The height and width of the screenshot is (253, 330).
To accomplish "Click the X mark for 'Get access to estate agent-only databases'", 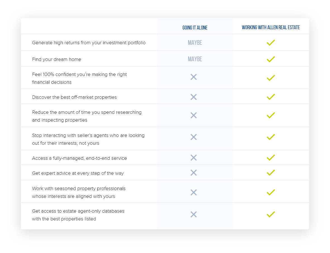I will (x=194, y=214).
